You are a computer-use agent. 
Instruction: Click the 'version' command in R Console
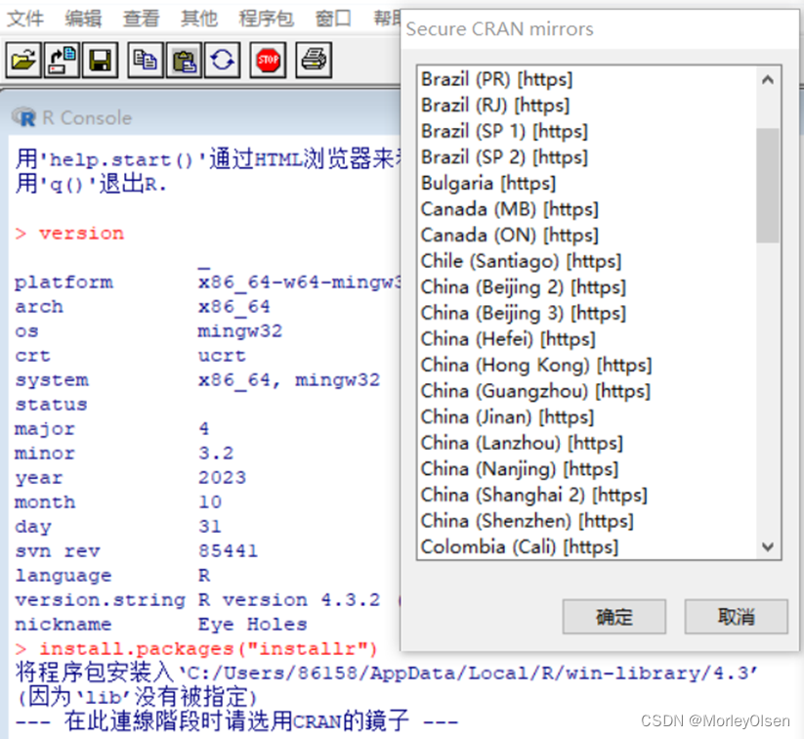tap(81, 234)
